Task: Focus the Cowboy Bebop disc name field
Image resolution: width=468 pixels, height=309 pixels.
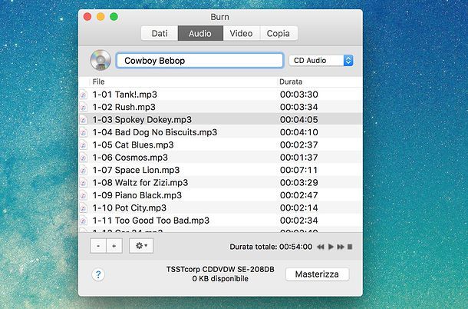Action: (199, 61)
